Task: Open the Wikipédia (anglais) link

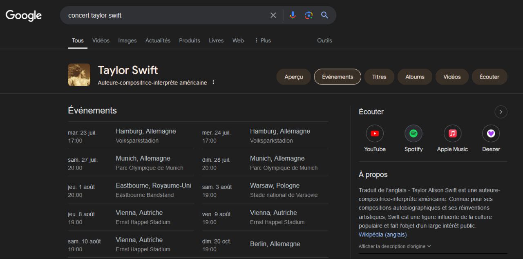Action: pyautogui.click(x=382, y=234)
